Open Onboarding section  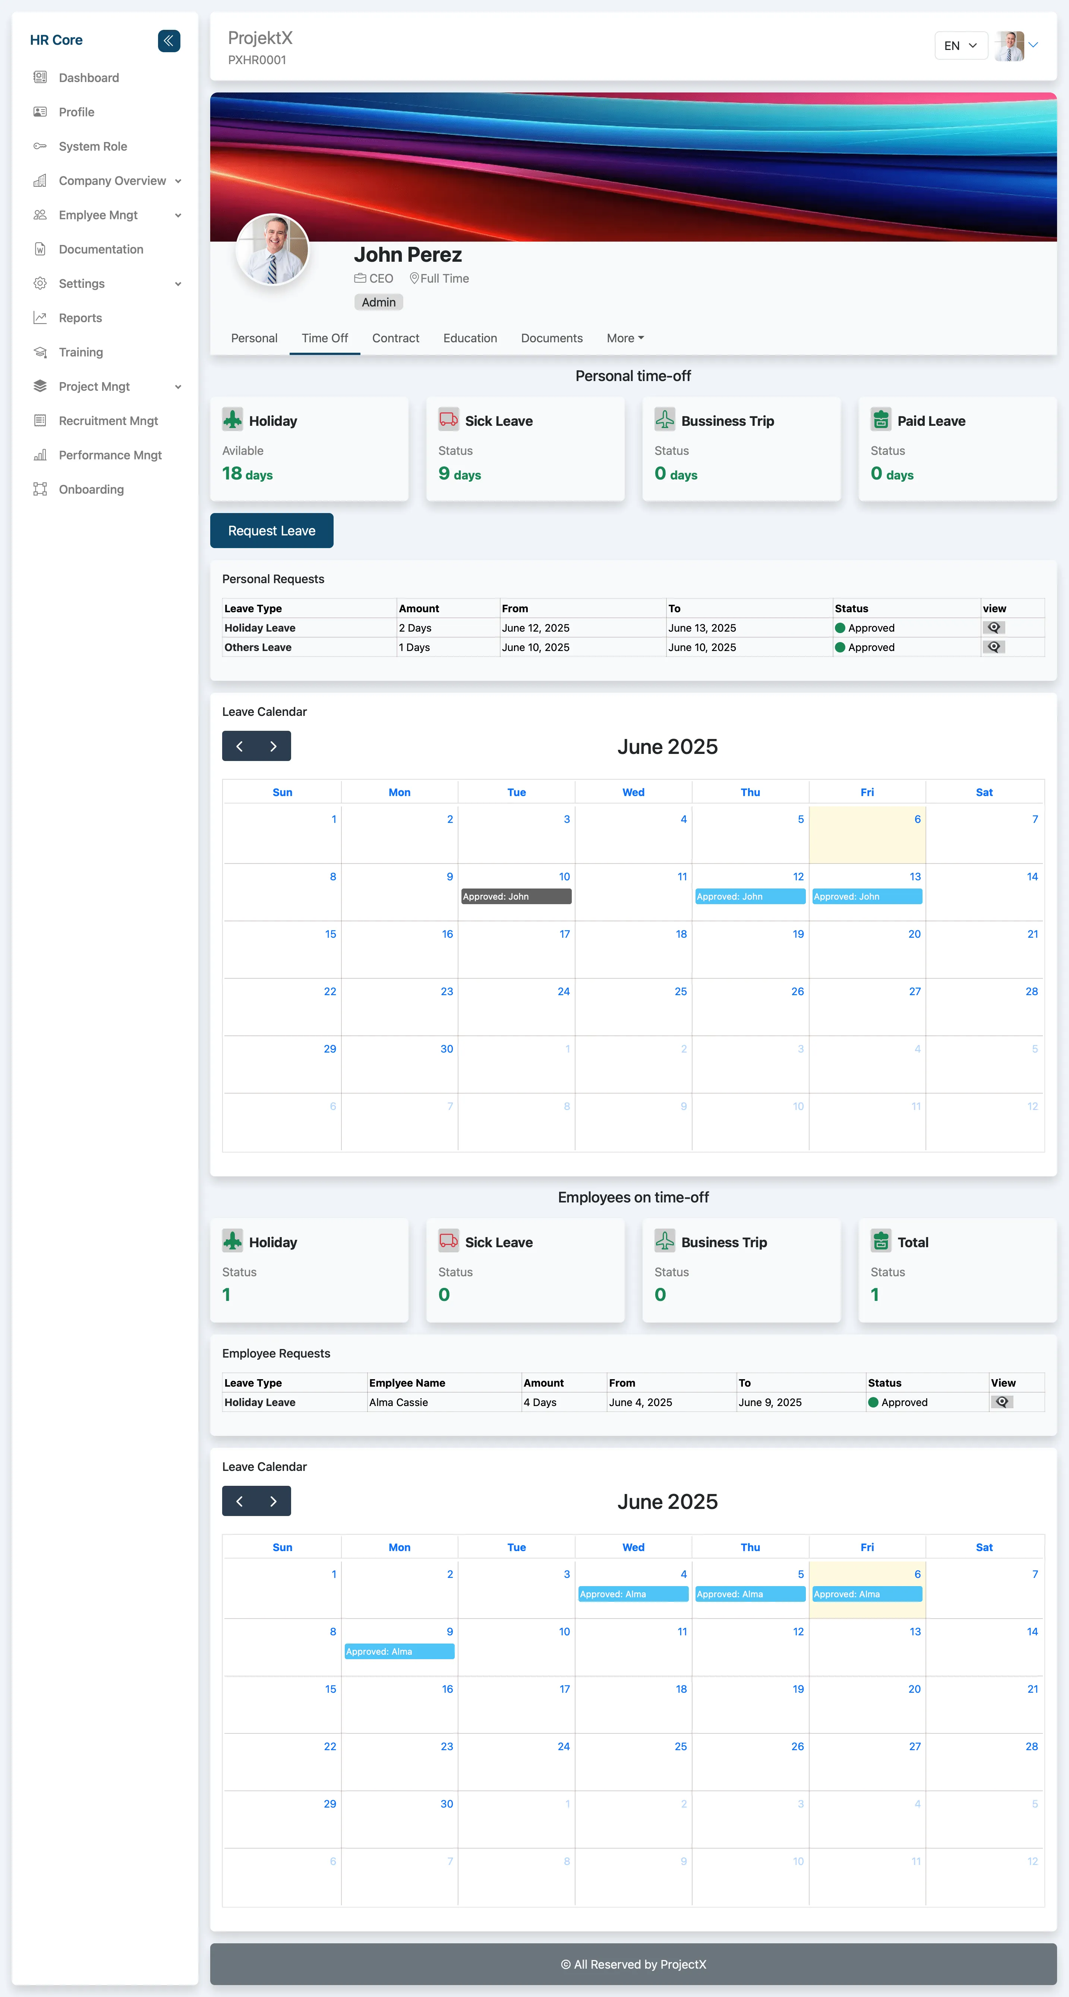(91, 489)
